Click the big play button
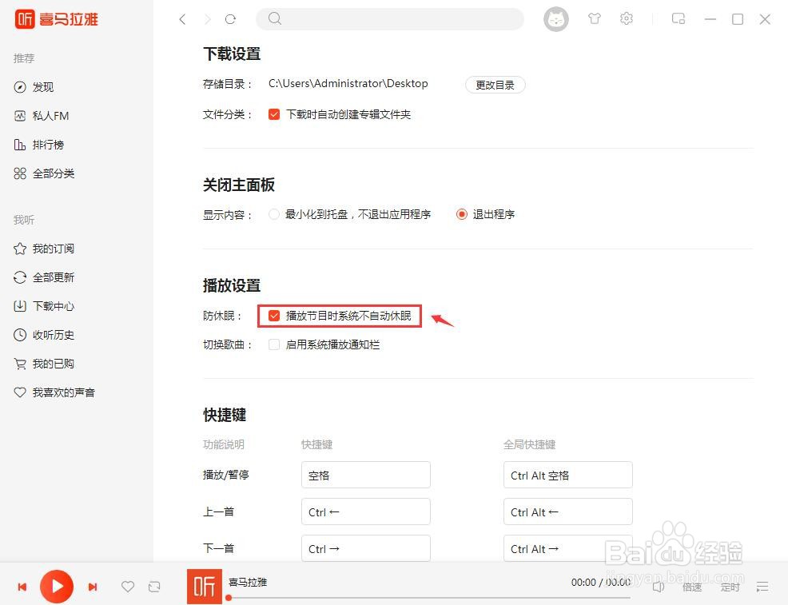Image resolution: width=788 pixels, height=605 pixels. pos(57,587)
